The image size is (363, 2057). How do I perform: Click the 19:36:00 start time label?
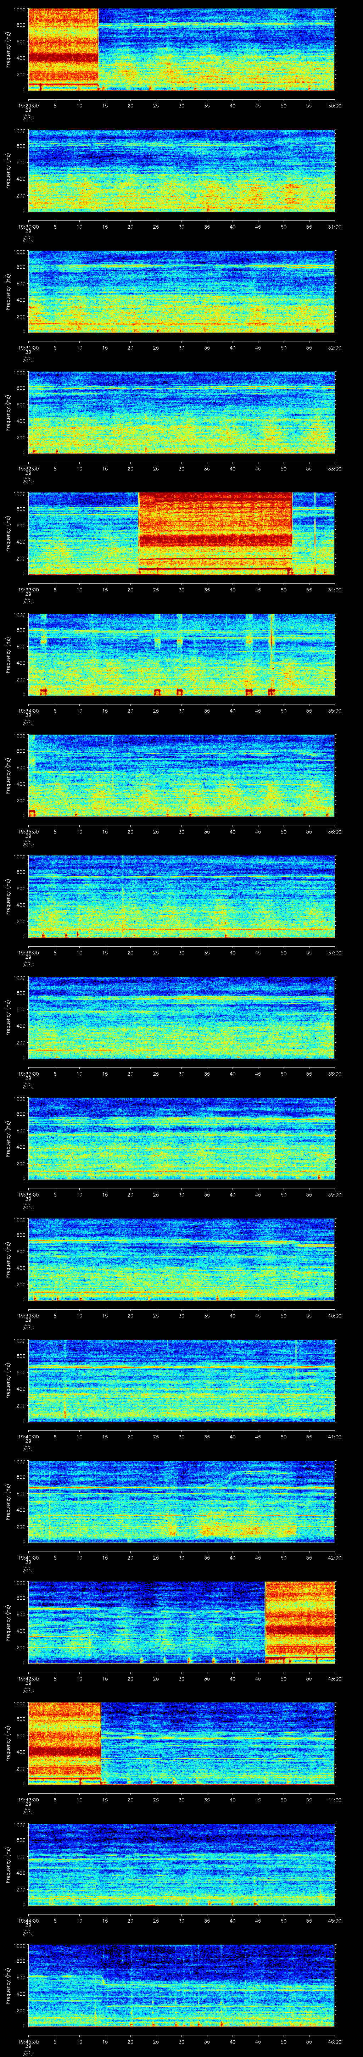pos(28,953)
